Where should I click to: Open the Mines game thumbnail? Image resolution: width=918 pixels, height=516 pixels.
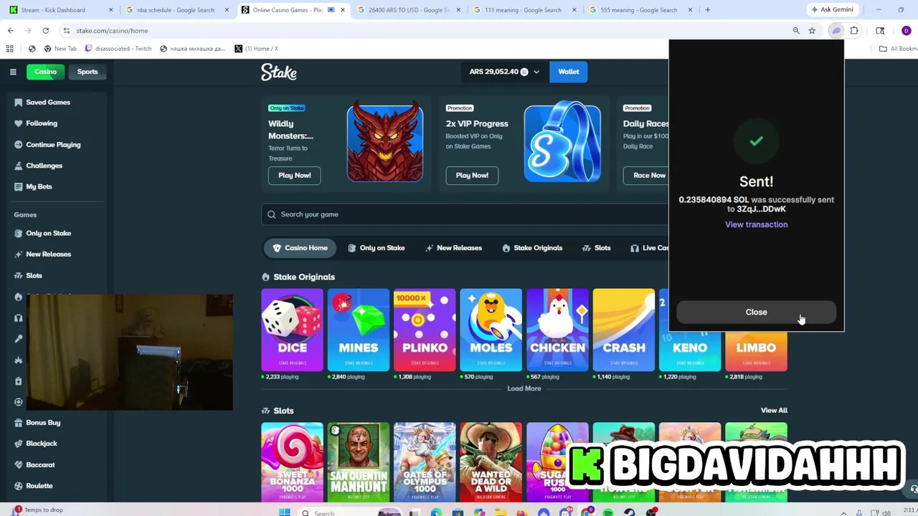[358, 330]
